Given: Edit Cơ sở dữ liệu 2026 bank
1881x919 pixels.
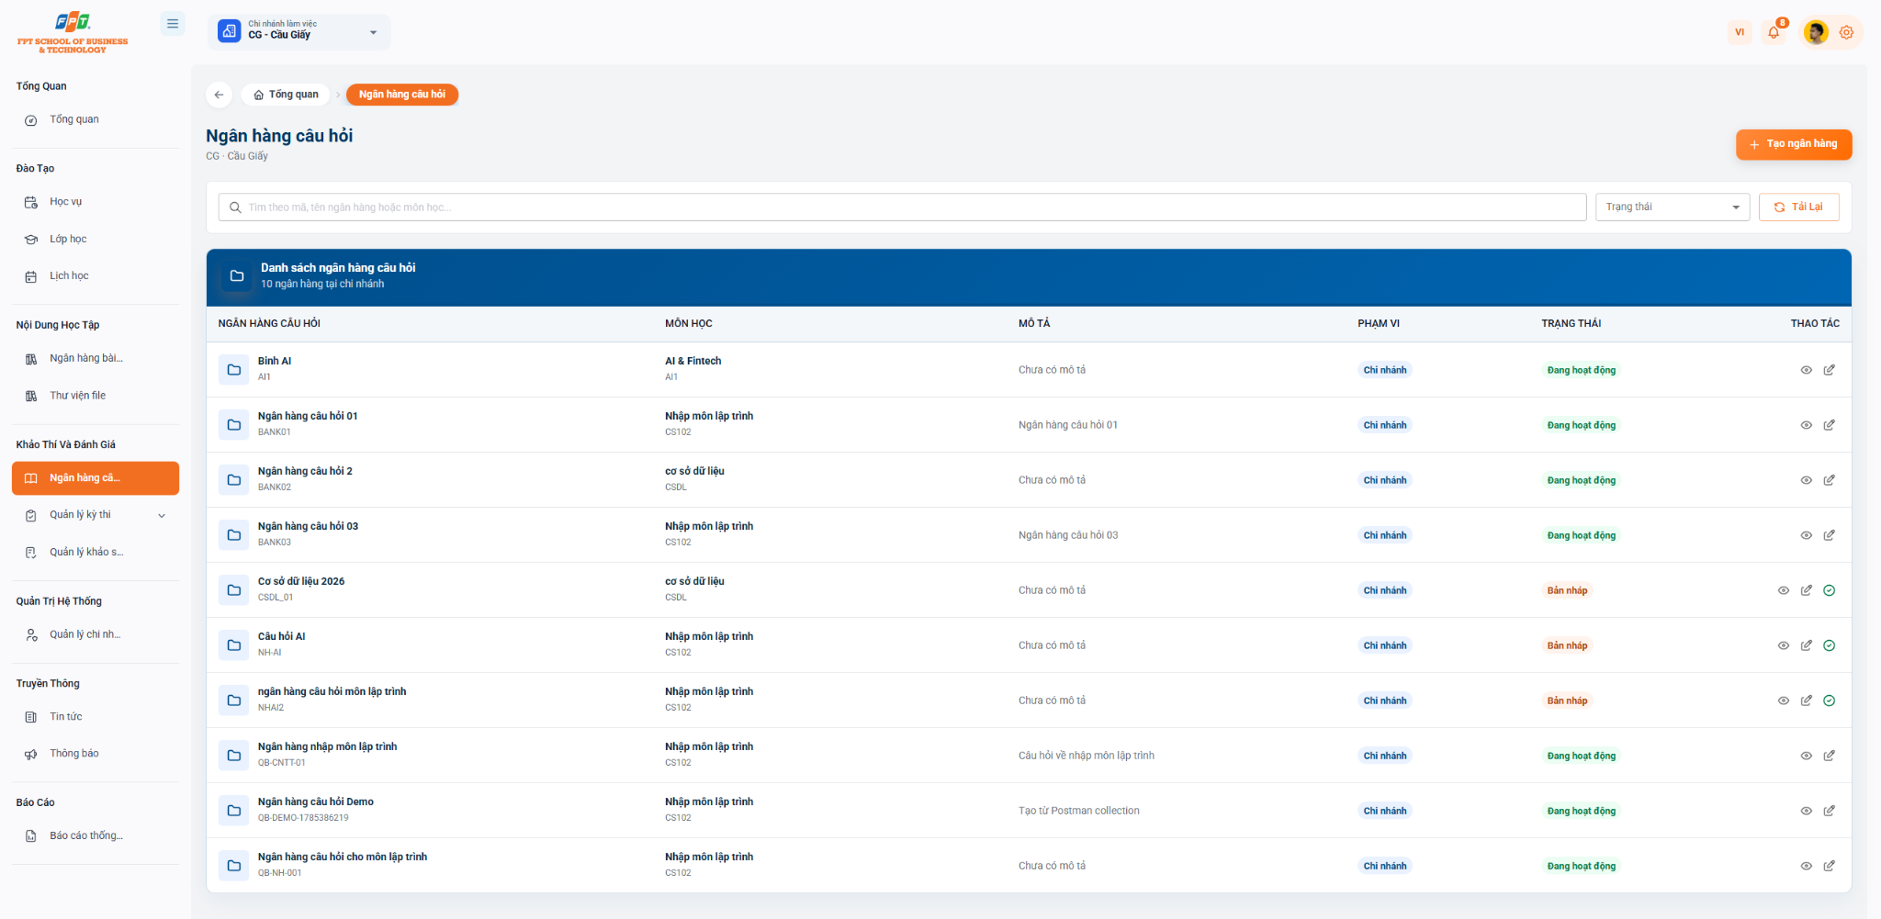Looking at the screenshot, I should [x=1806, y=590].
